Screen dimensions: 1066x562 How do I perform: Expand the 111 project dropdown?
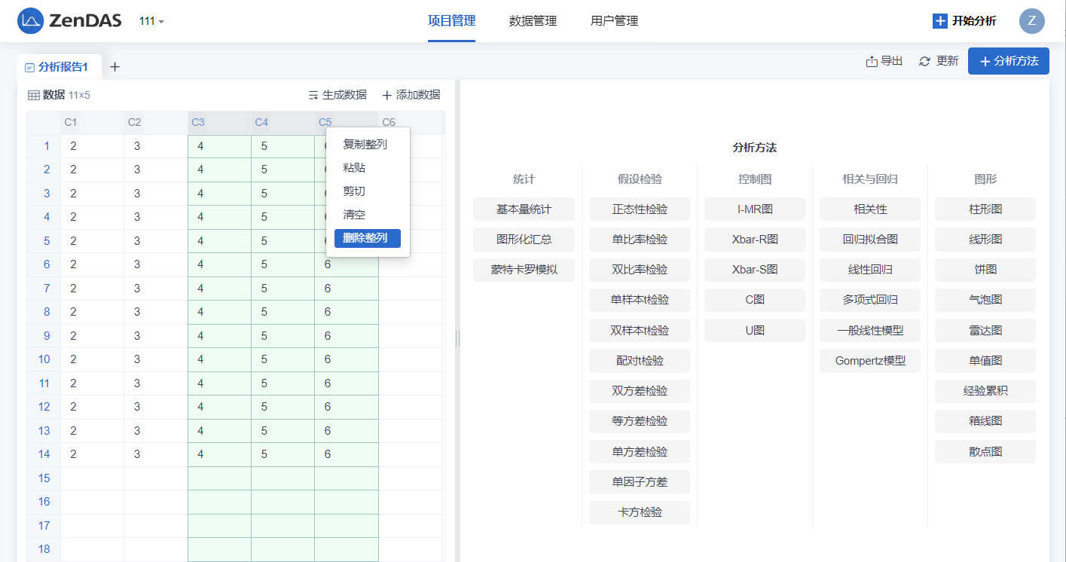coord(151,21)
